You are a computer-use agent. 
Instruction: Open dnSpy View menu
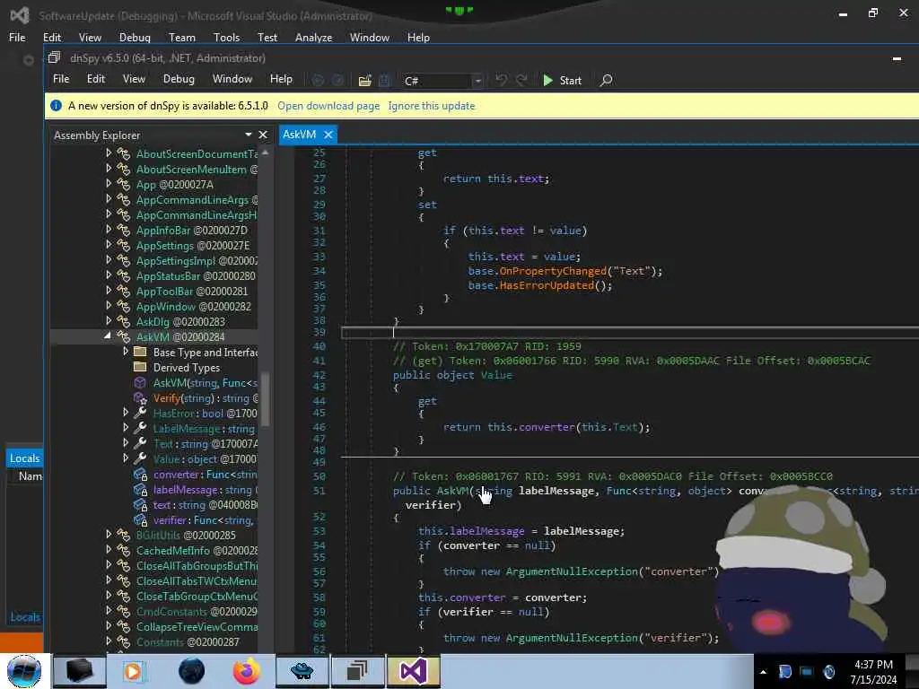pos(134,79)
